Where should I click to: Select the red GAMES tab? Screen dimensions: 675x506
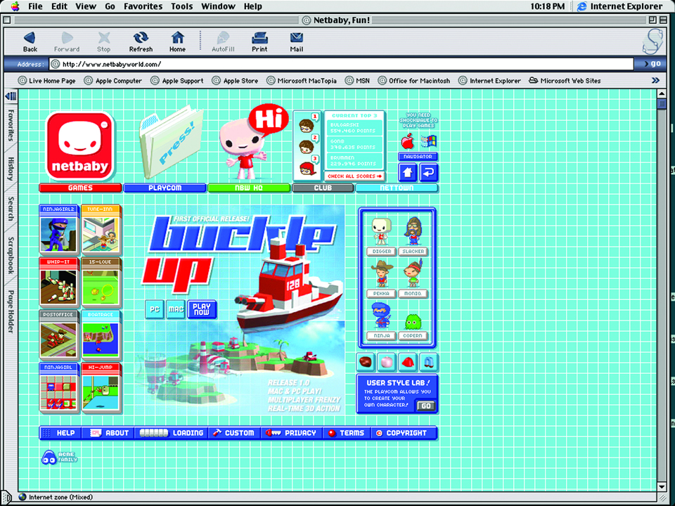point(80,188)
